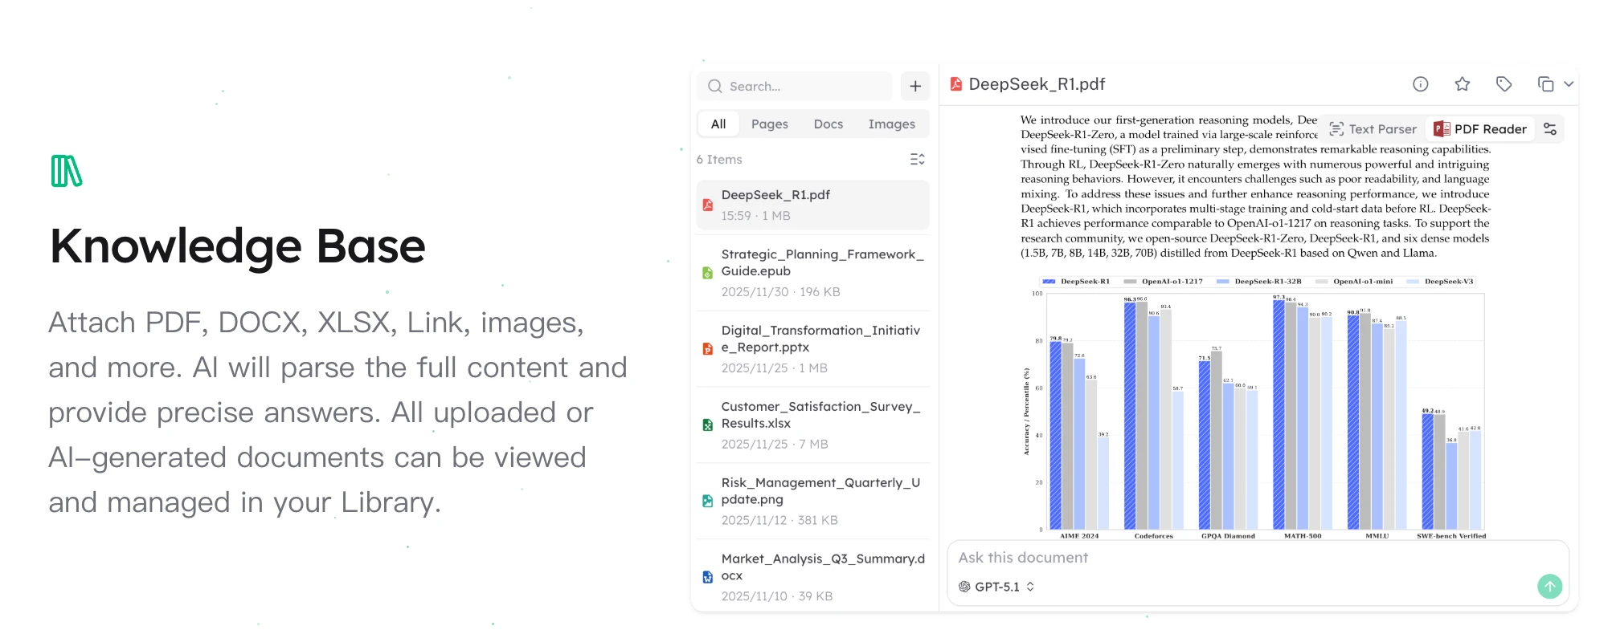Expand the chevron next to copy icon
Image resolution: width=1612 pixels, height=642 pixels.
tap(1569, 84)
